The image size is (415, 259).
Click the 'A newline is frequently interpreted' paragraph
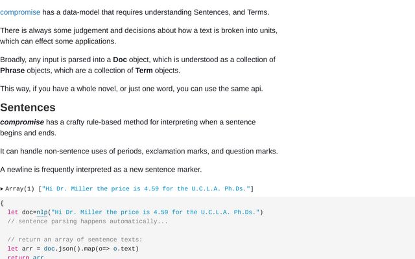(101, 170)
